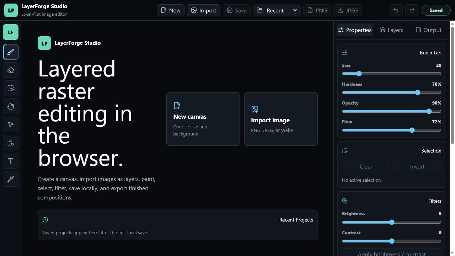Click the 'Recent Projects' heading
Image resolution: width=455 pixels, height=256 pixels.
pos(296,220)
